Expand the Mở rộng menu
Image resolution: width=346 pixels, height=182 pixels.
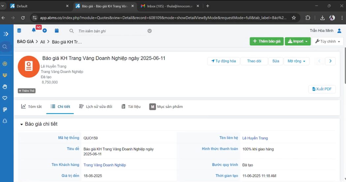point(296,61)
